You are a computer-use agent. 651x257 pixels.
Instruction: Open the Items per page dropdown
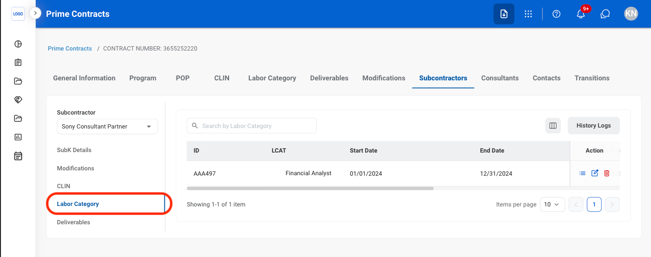[x=552, y=205]
